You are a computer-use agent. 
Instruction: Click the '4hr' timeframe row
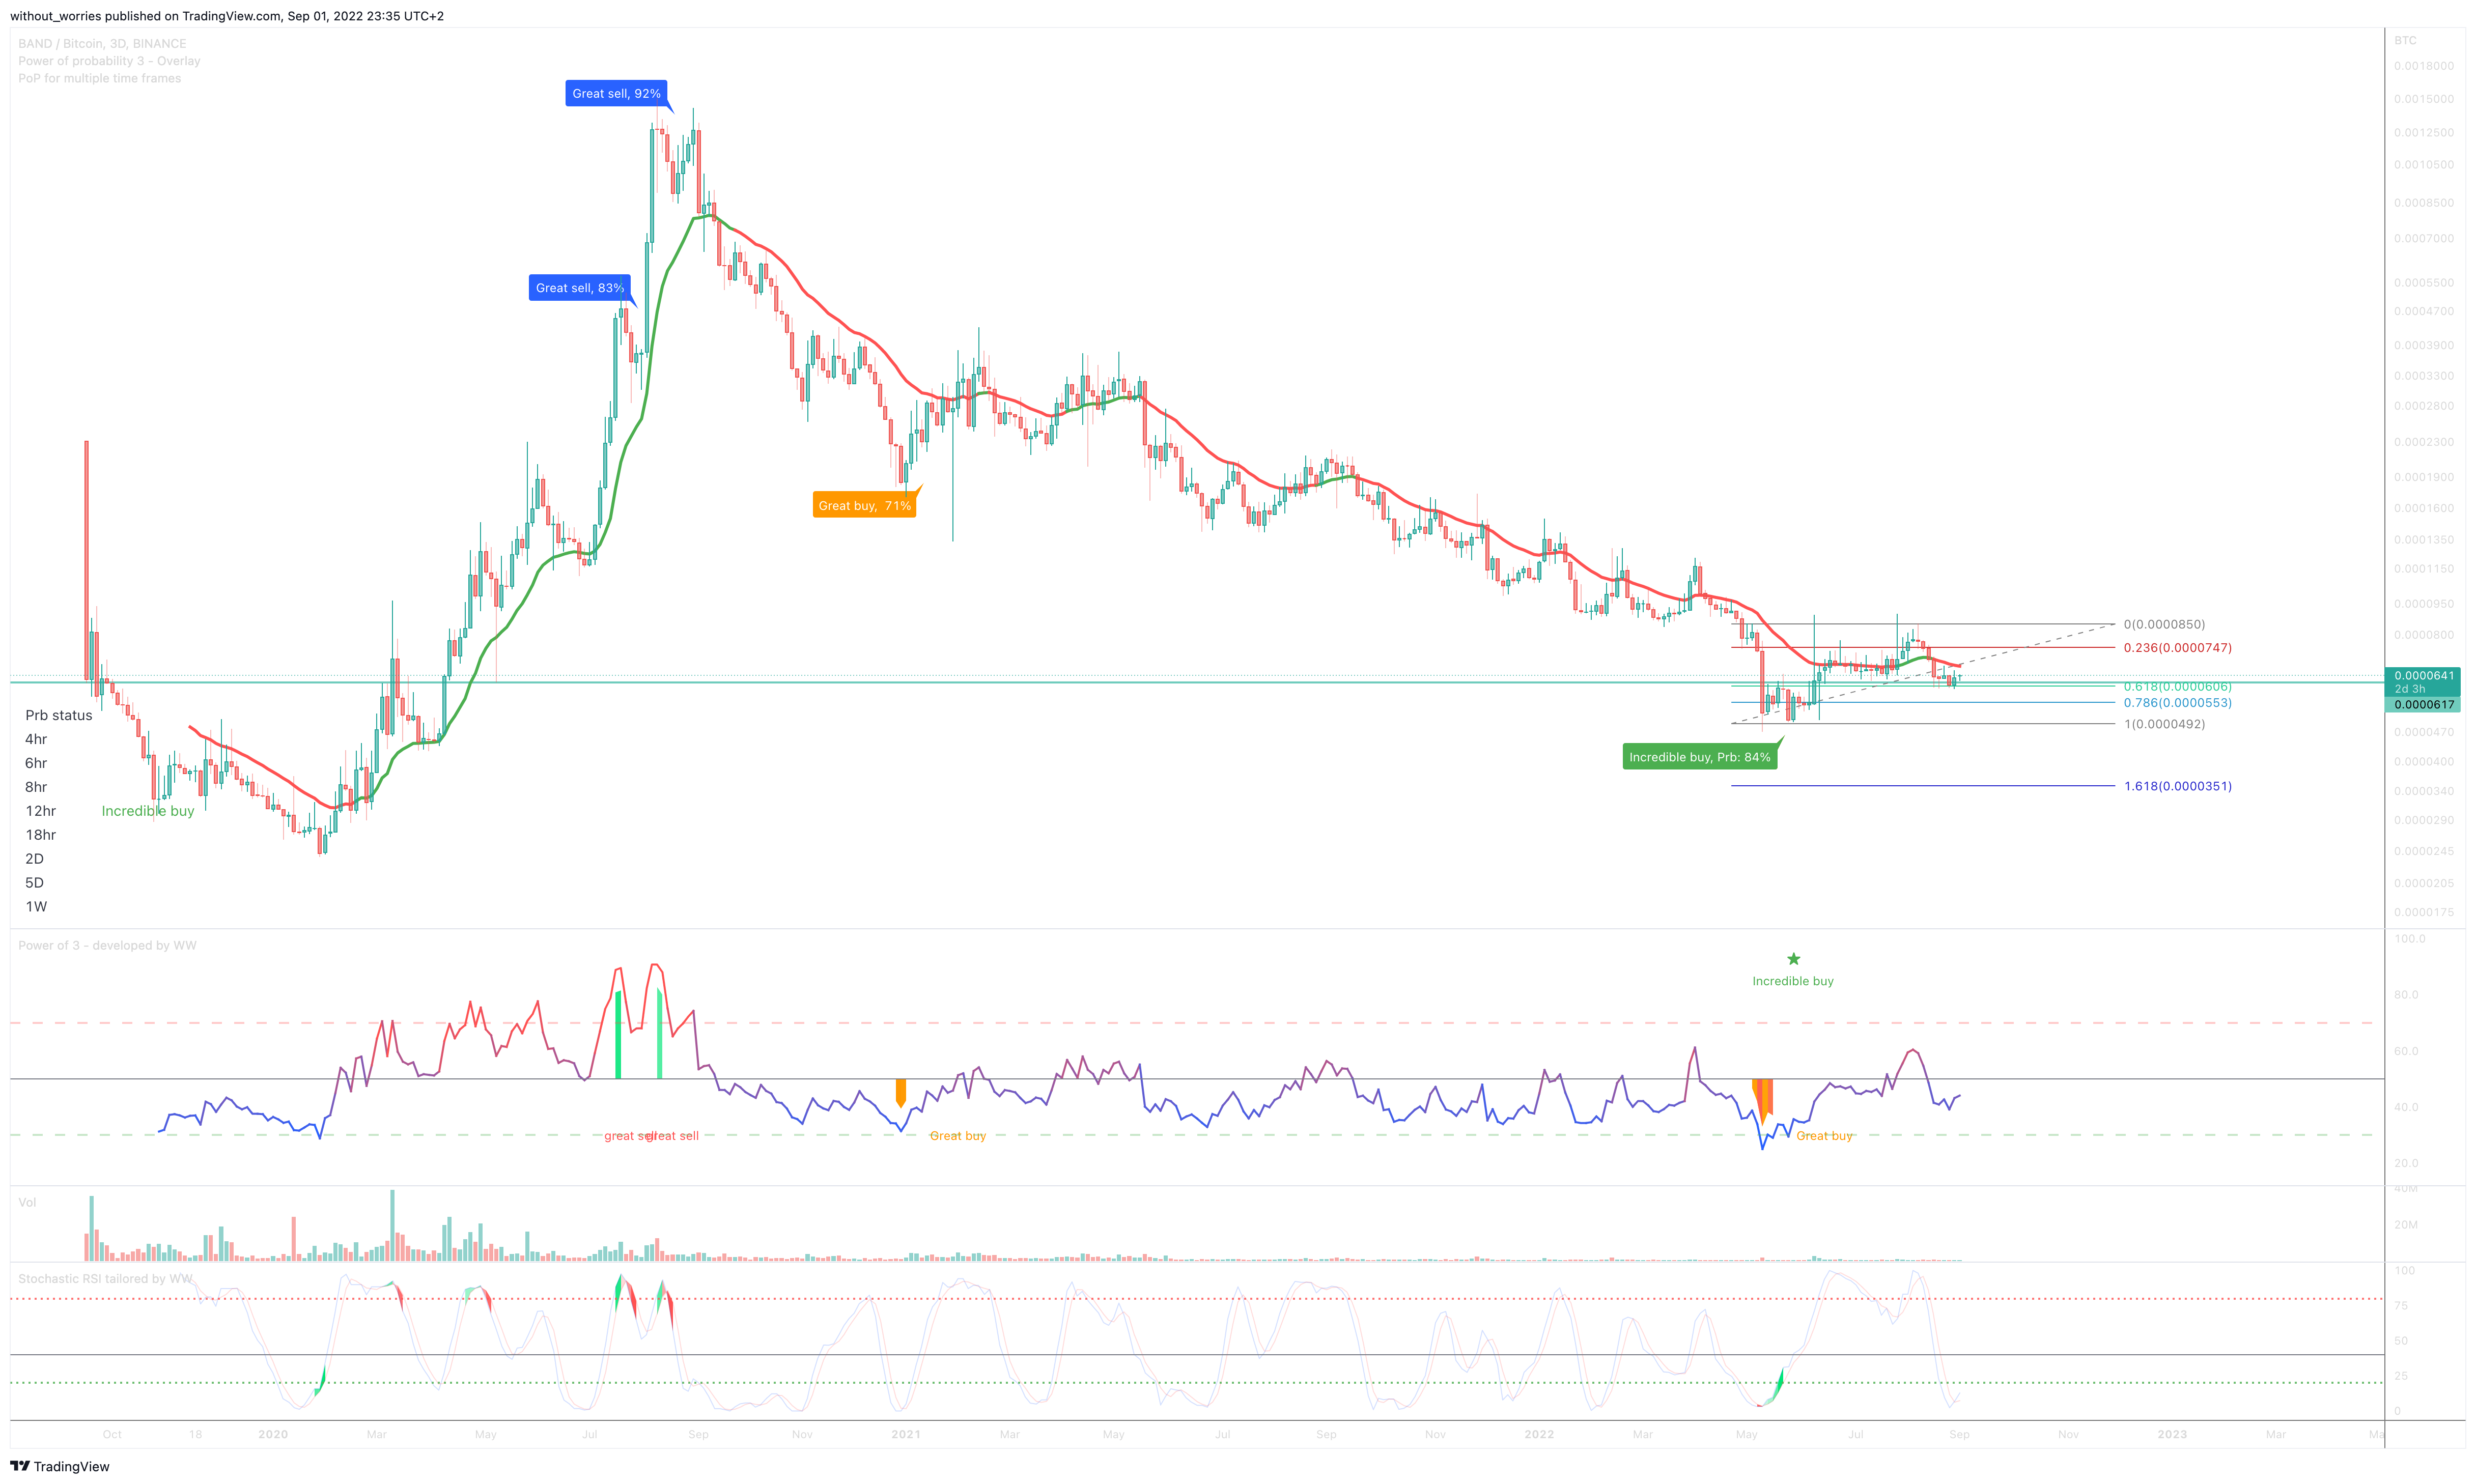pos(36,739)
